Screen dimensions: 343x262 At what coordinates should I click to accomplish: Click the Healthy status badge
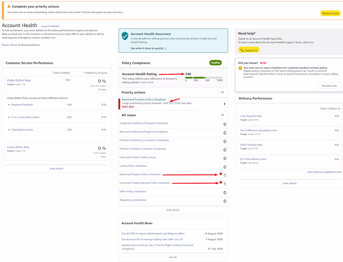coord(215,63)
